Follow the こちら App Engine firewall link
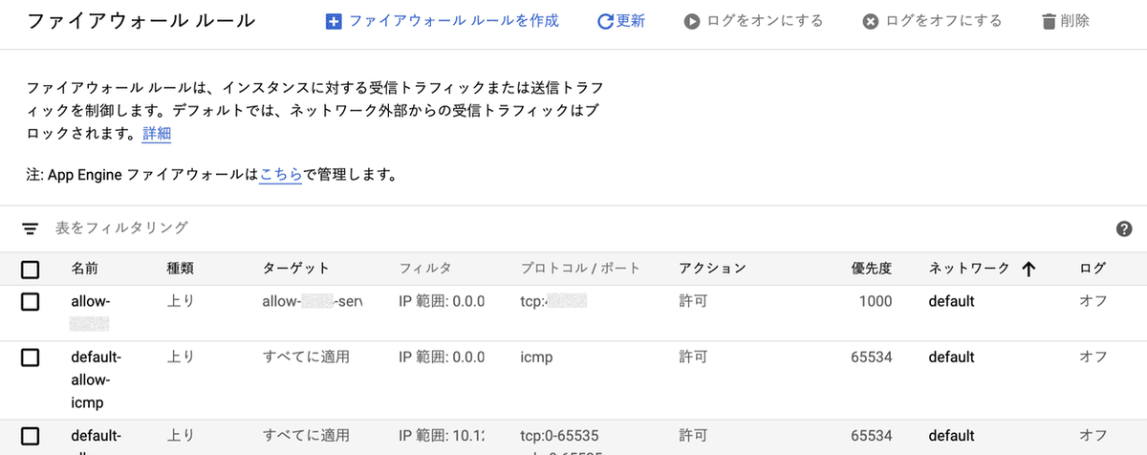This screenshot has height=455, width=1147. (281, 176)
